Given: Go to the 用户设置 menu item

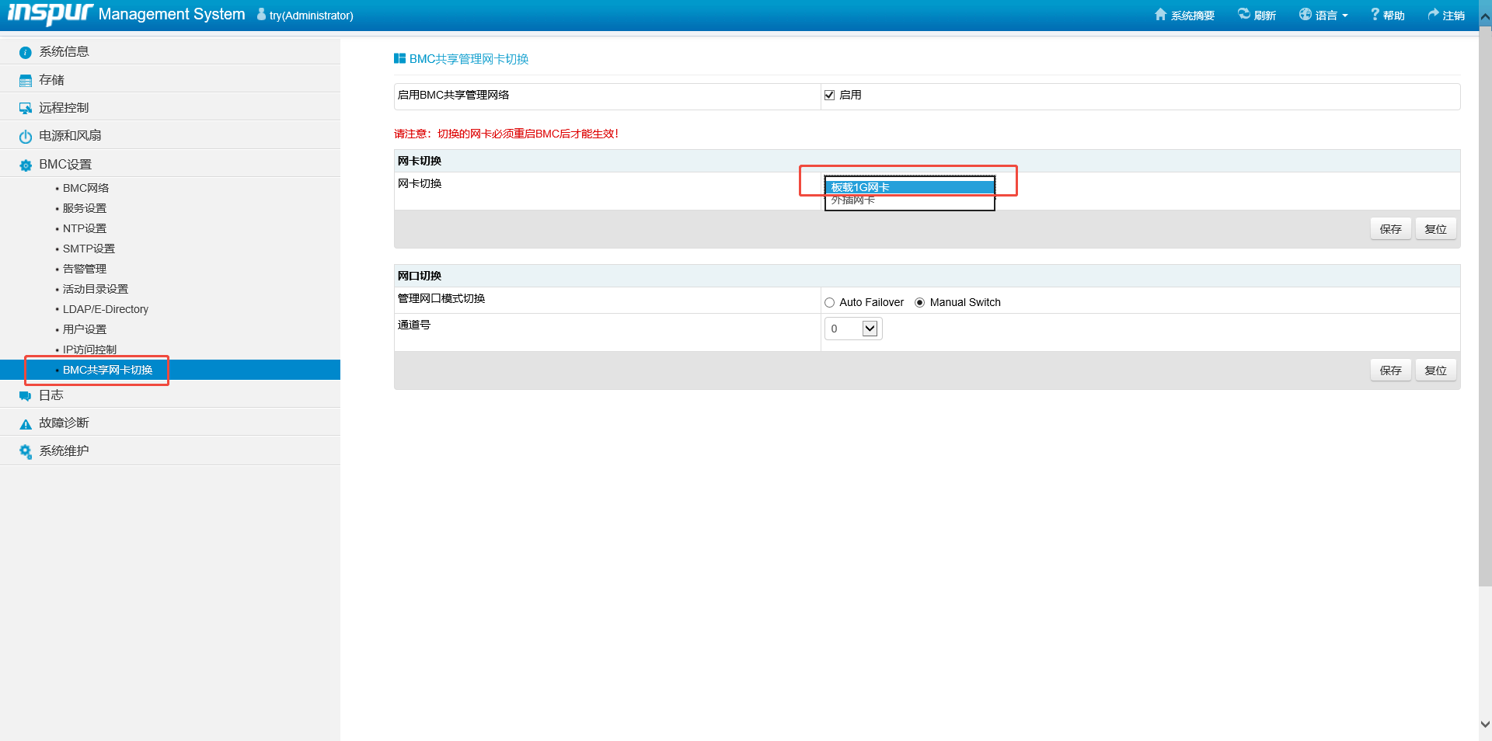Looking at the screenshot, I should point(85,330).
